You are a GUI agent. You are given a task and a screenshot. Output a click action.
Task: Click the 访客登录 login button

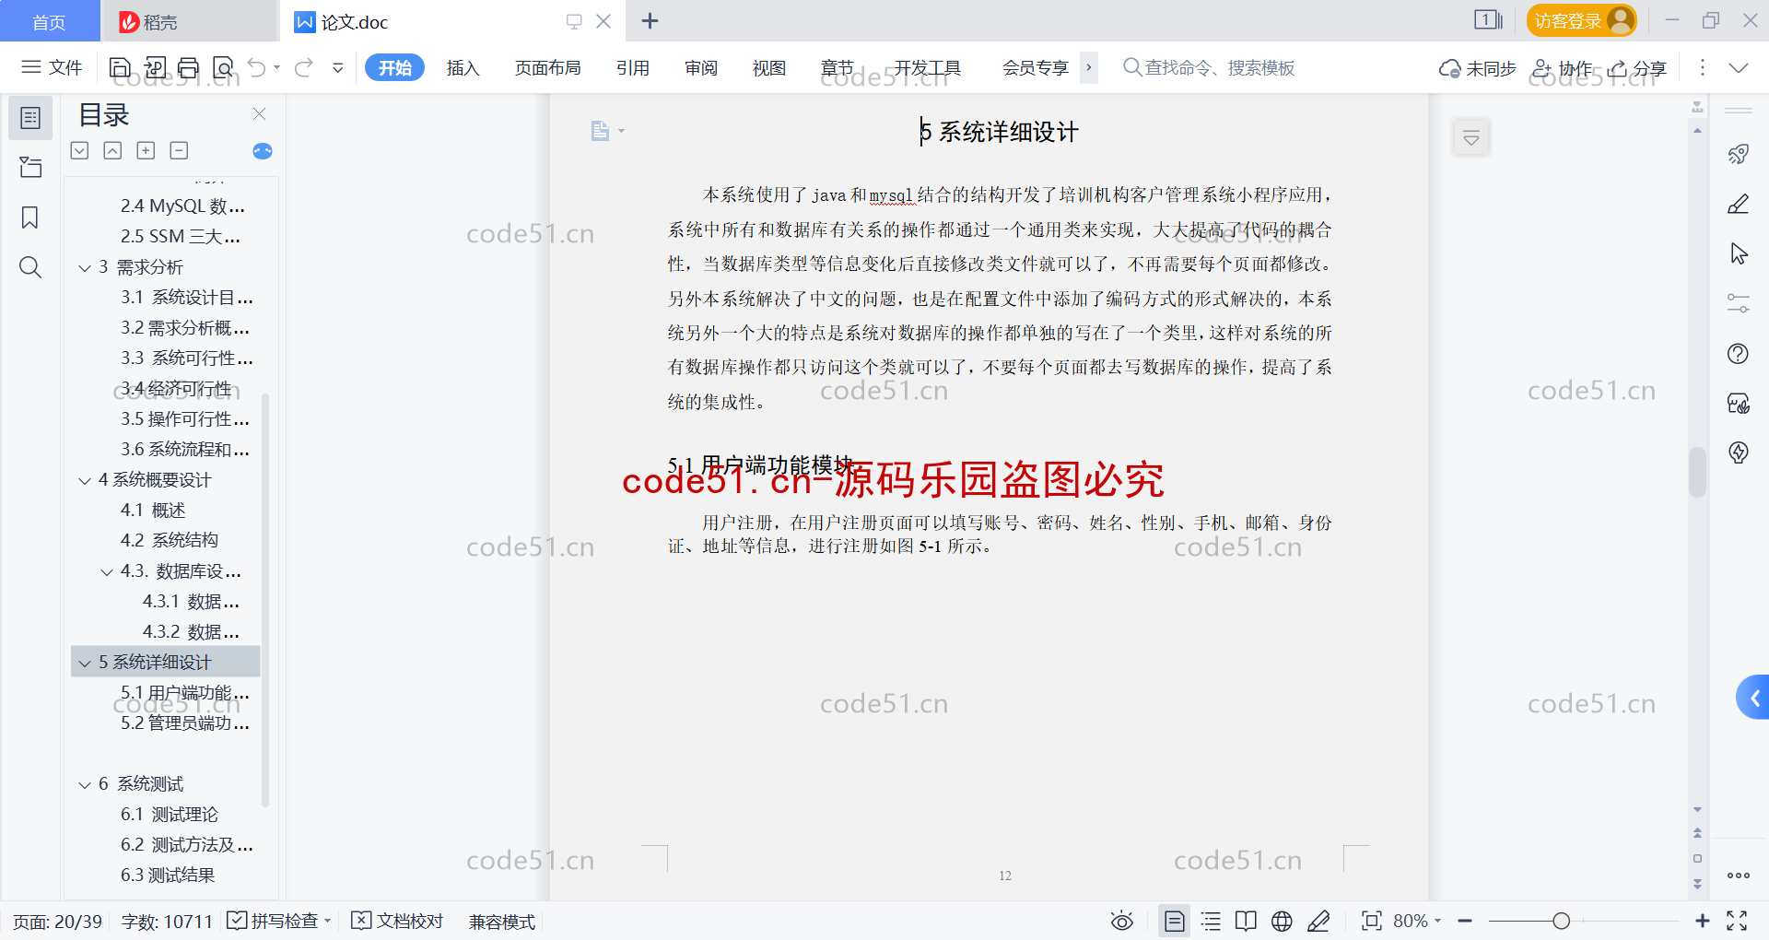point(1581,20)
